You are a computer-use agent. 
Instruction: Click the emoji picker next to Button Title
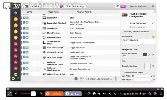click(x=153, y=37)
